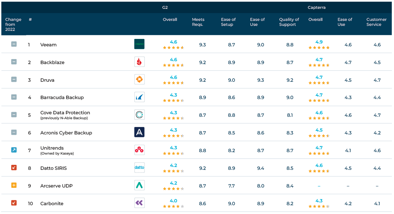Click the Cove Data Protection logo
This screenshot has width=394, height=214.
[x=139, y=115]
